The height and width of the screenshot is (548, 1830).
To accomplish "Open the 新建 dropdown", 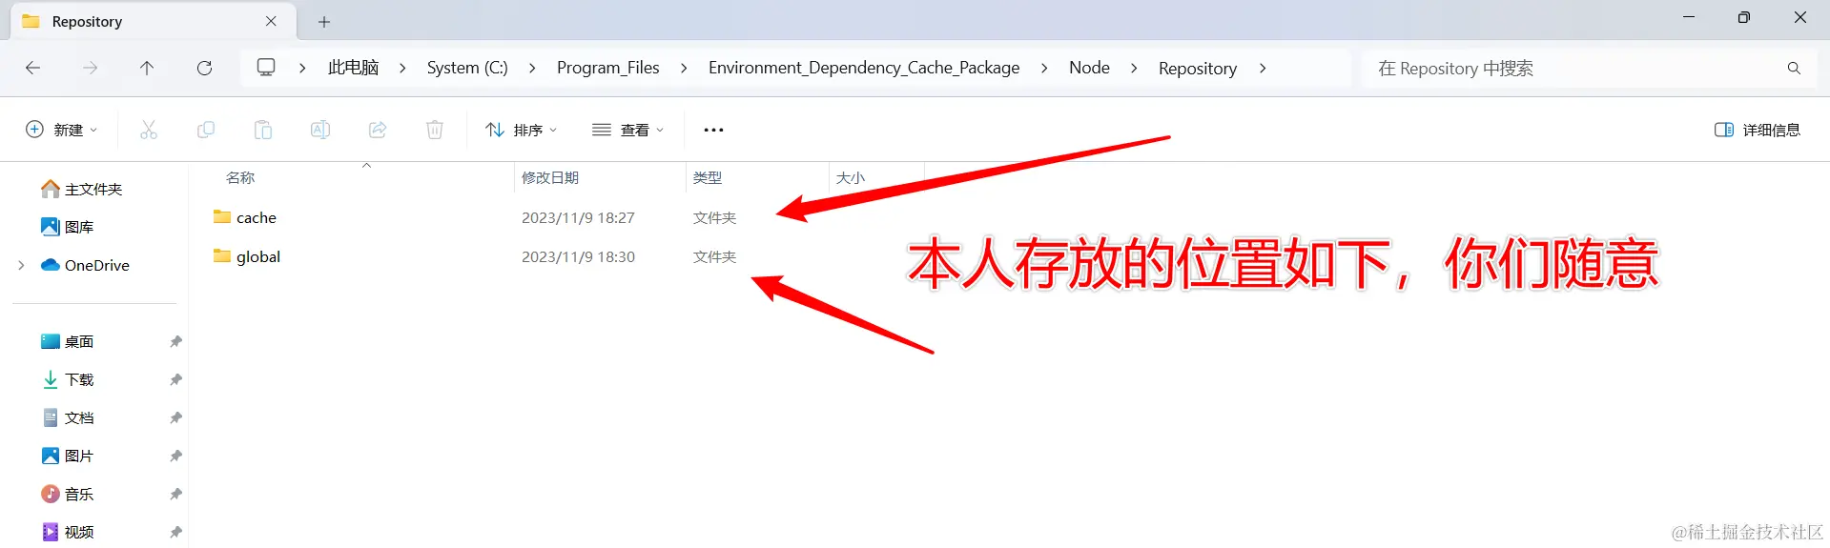I will (x=62, y=130).
